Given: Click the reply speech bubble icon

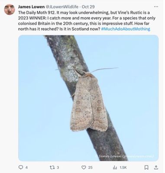Looking at the screenshot, I should pos(21,167).
